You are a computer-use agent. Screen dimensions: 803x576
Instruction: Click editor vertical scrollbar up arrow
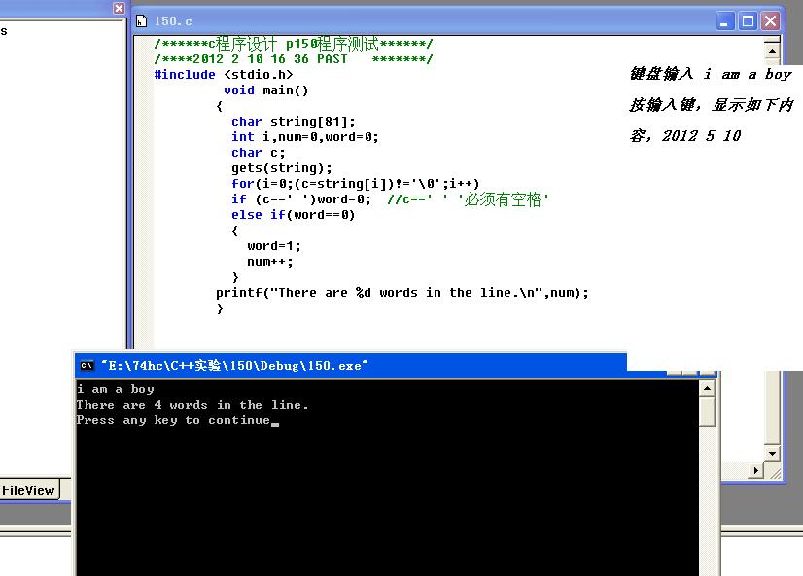772,51
